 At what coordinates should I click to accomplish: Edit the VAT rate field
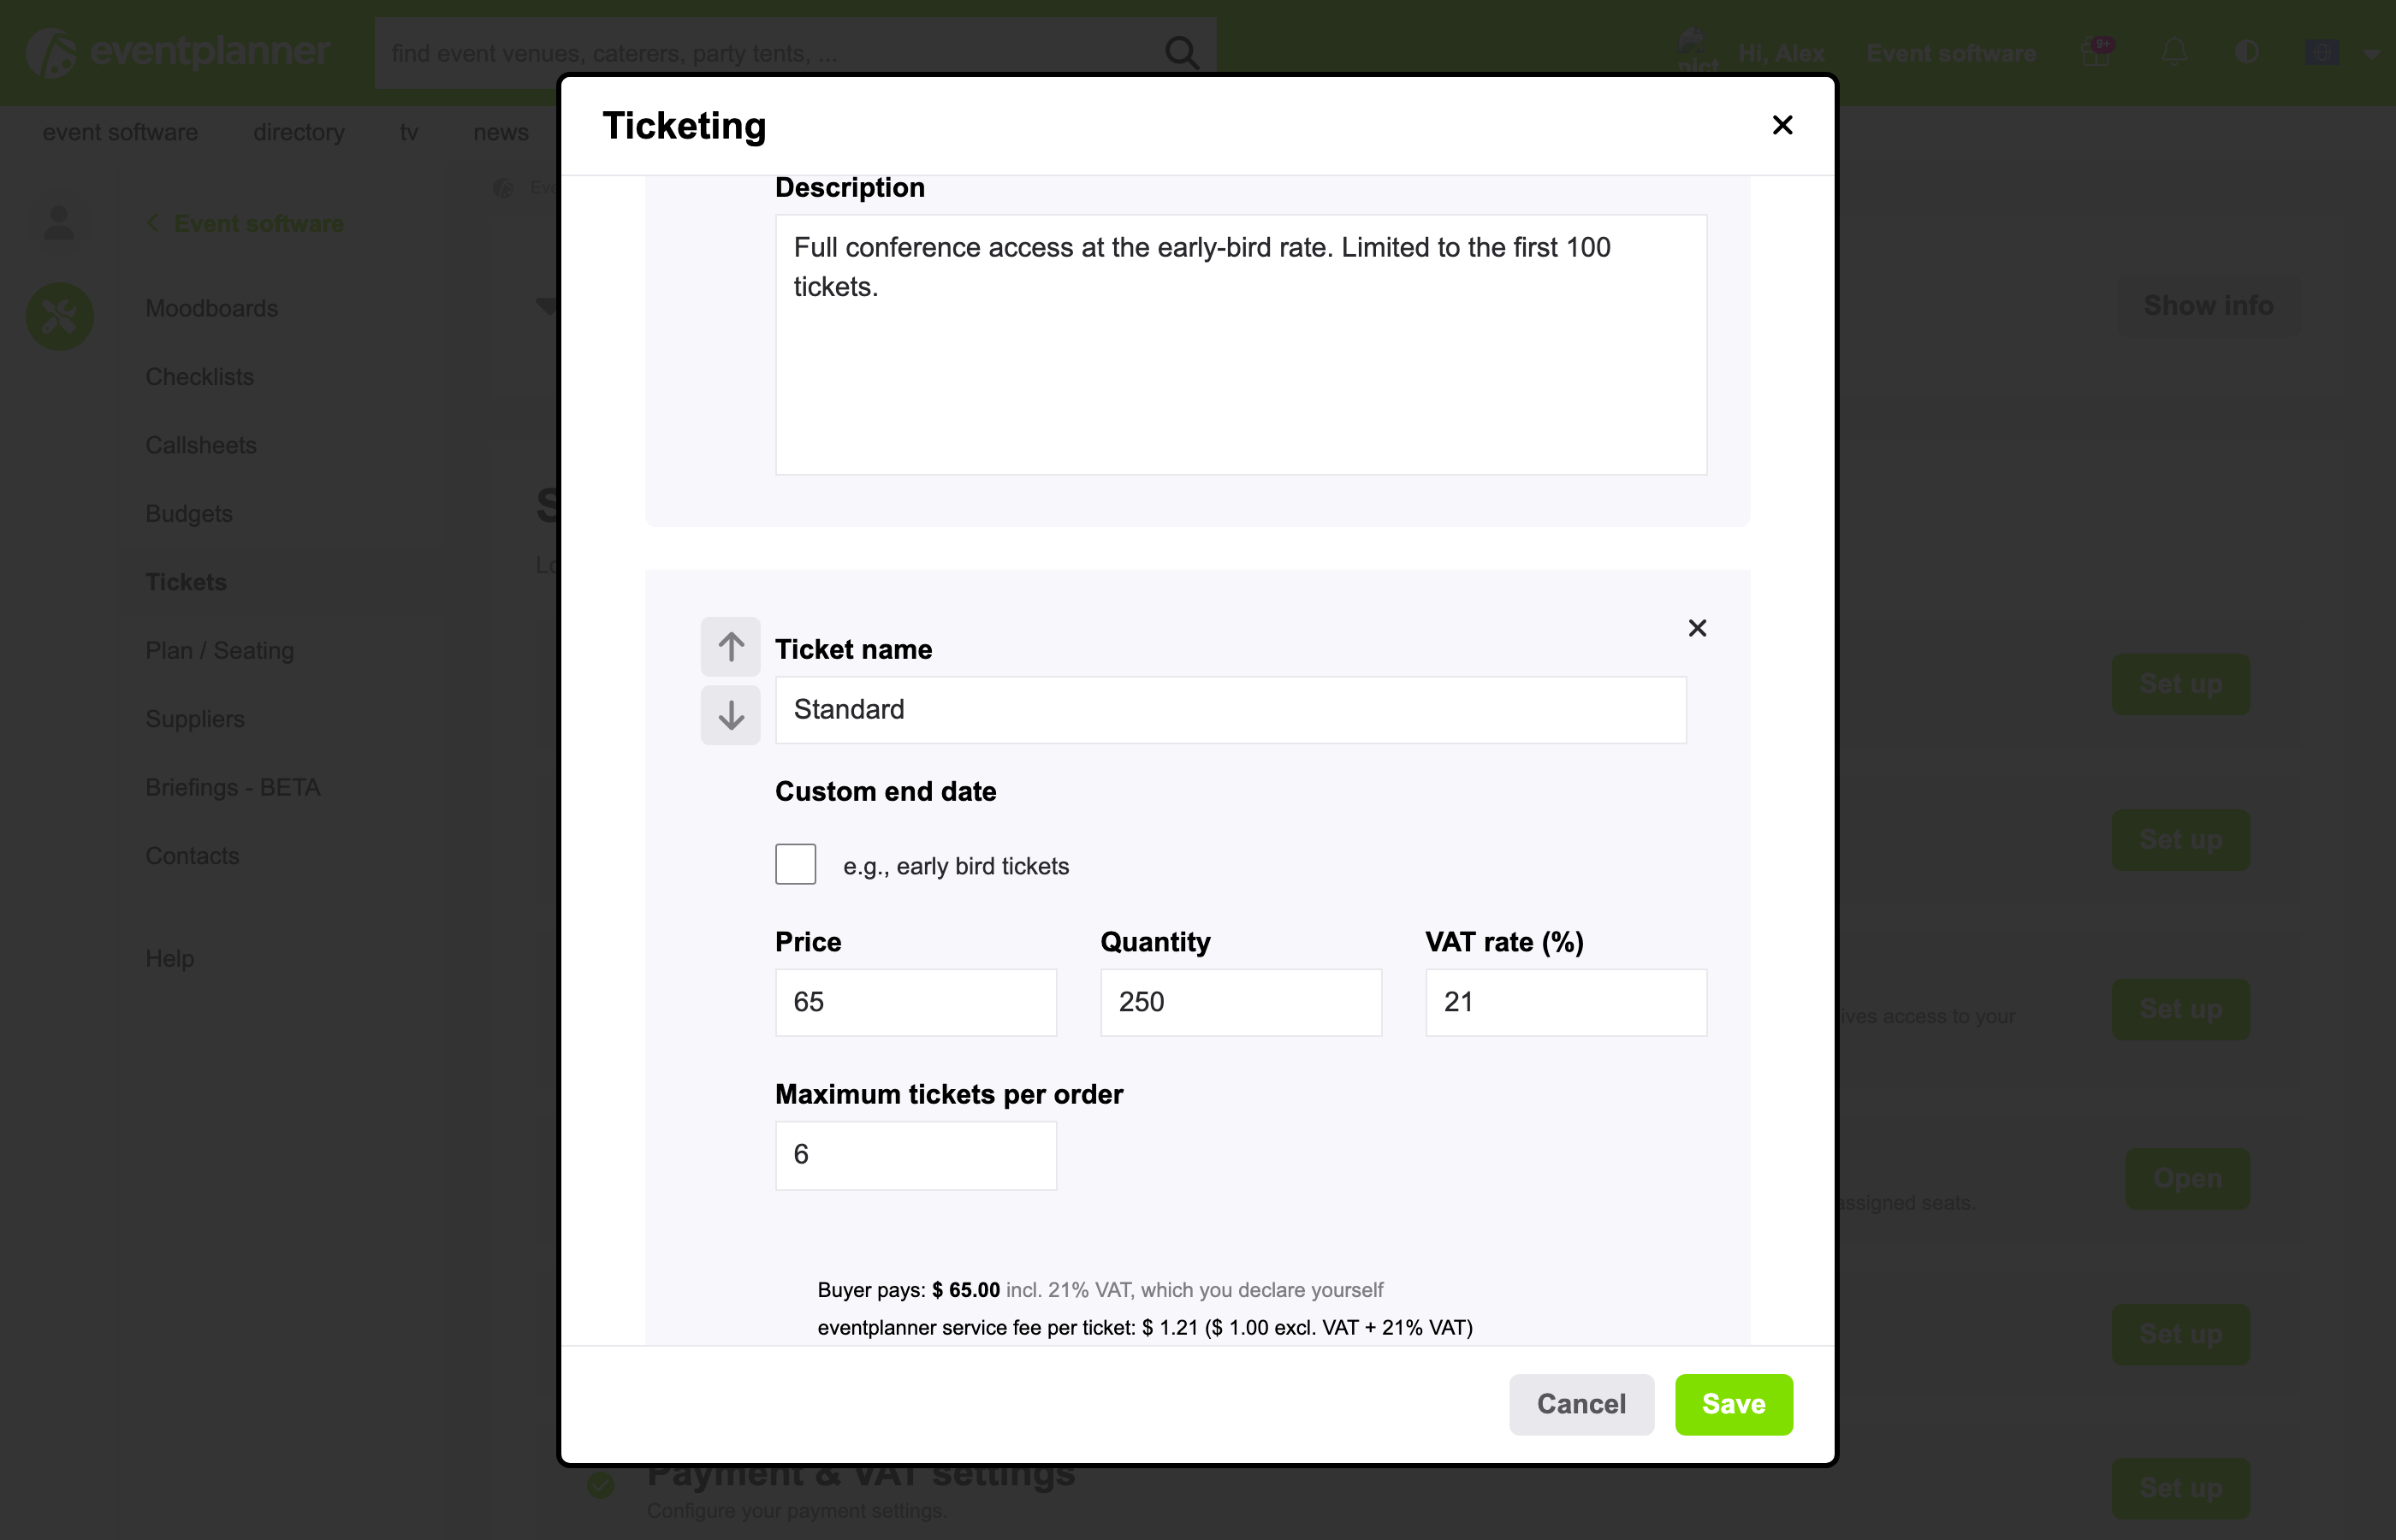pyautogui.click(x=1565, y=1002)
